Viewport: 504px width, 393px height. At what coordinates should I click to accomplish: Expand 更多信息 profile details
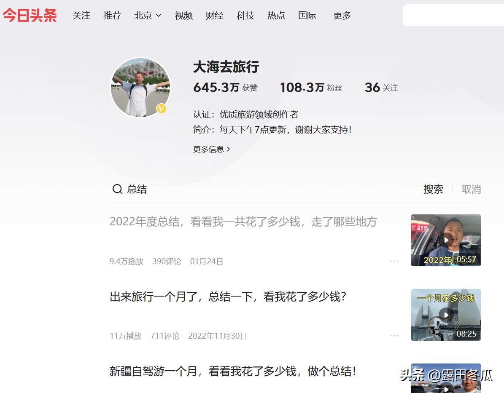tap(211, 149)
